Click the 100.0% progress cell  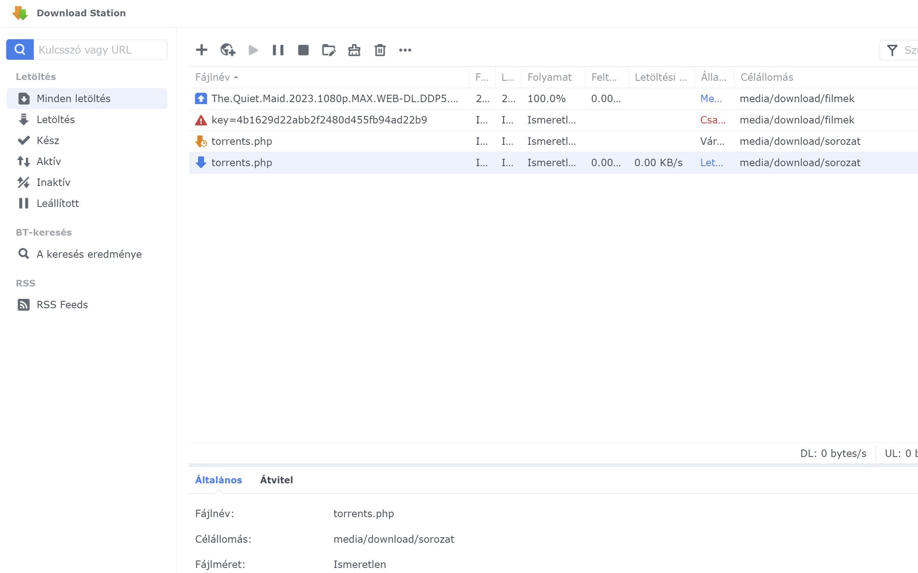click(546, 99)
